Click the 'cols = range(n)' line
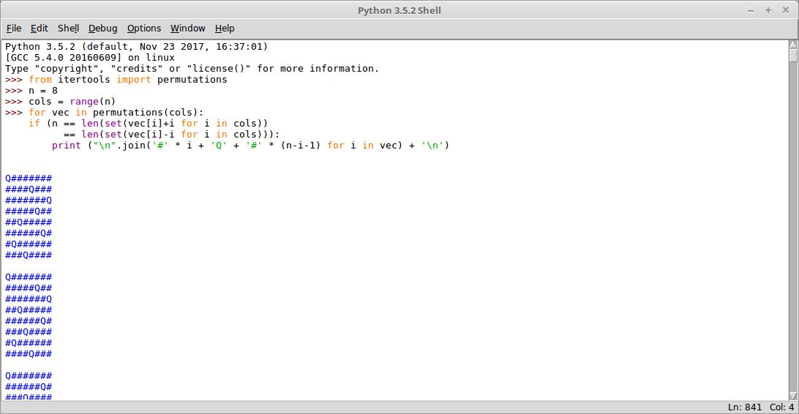The image size is (799, 414). click(72, 102)
